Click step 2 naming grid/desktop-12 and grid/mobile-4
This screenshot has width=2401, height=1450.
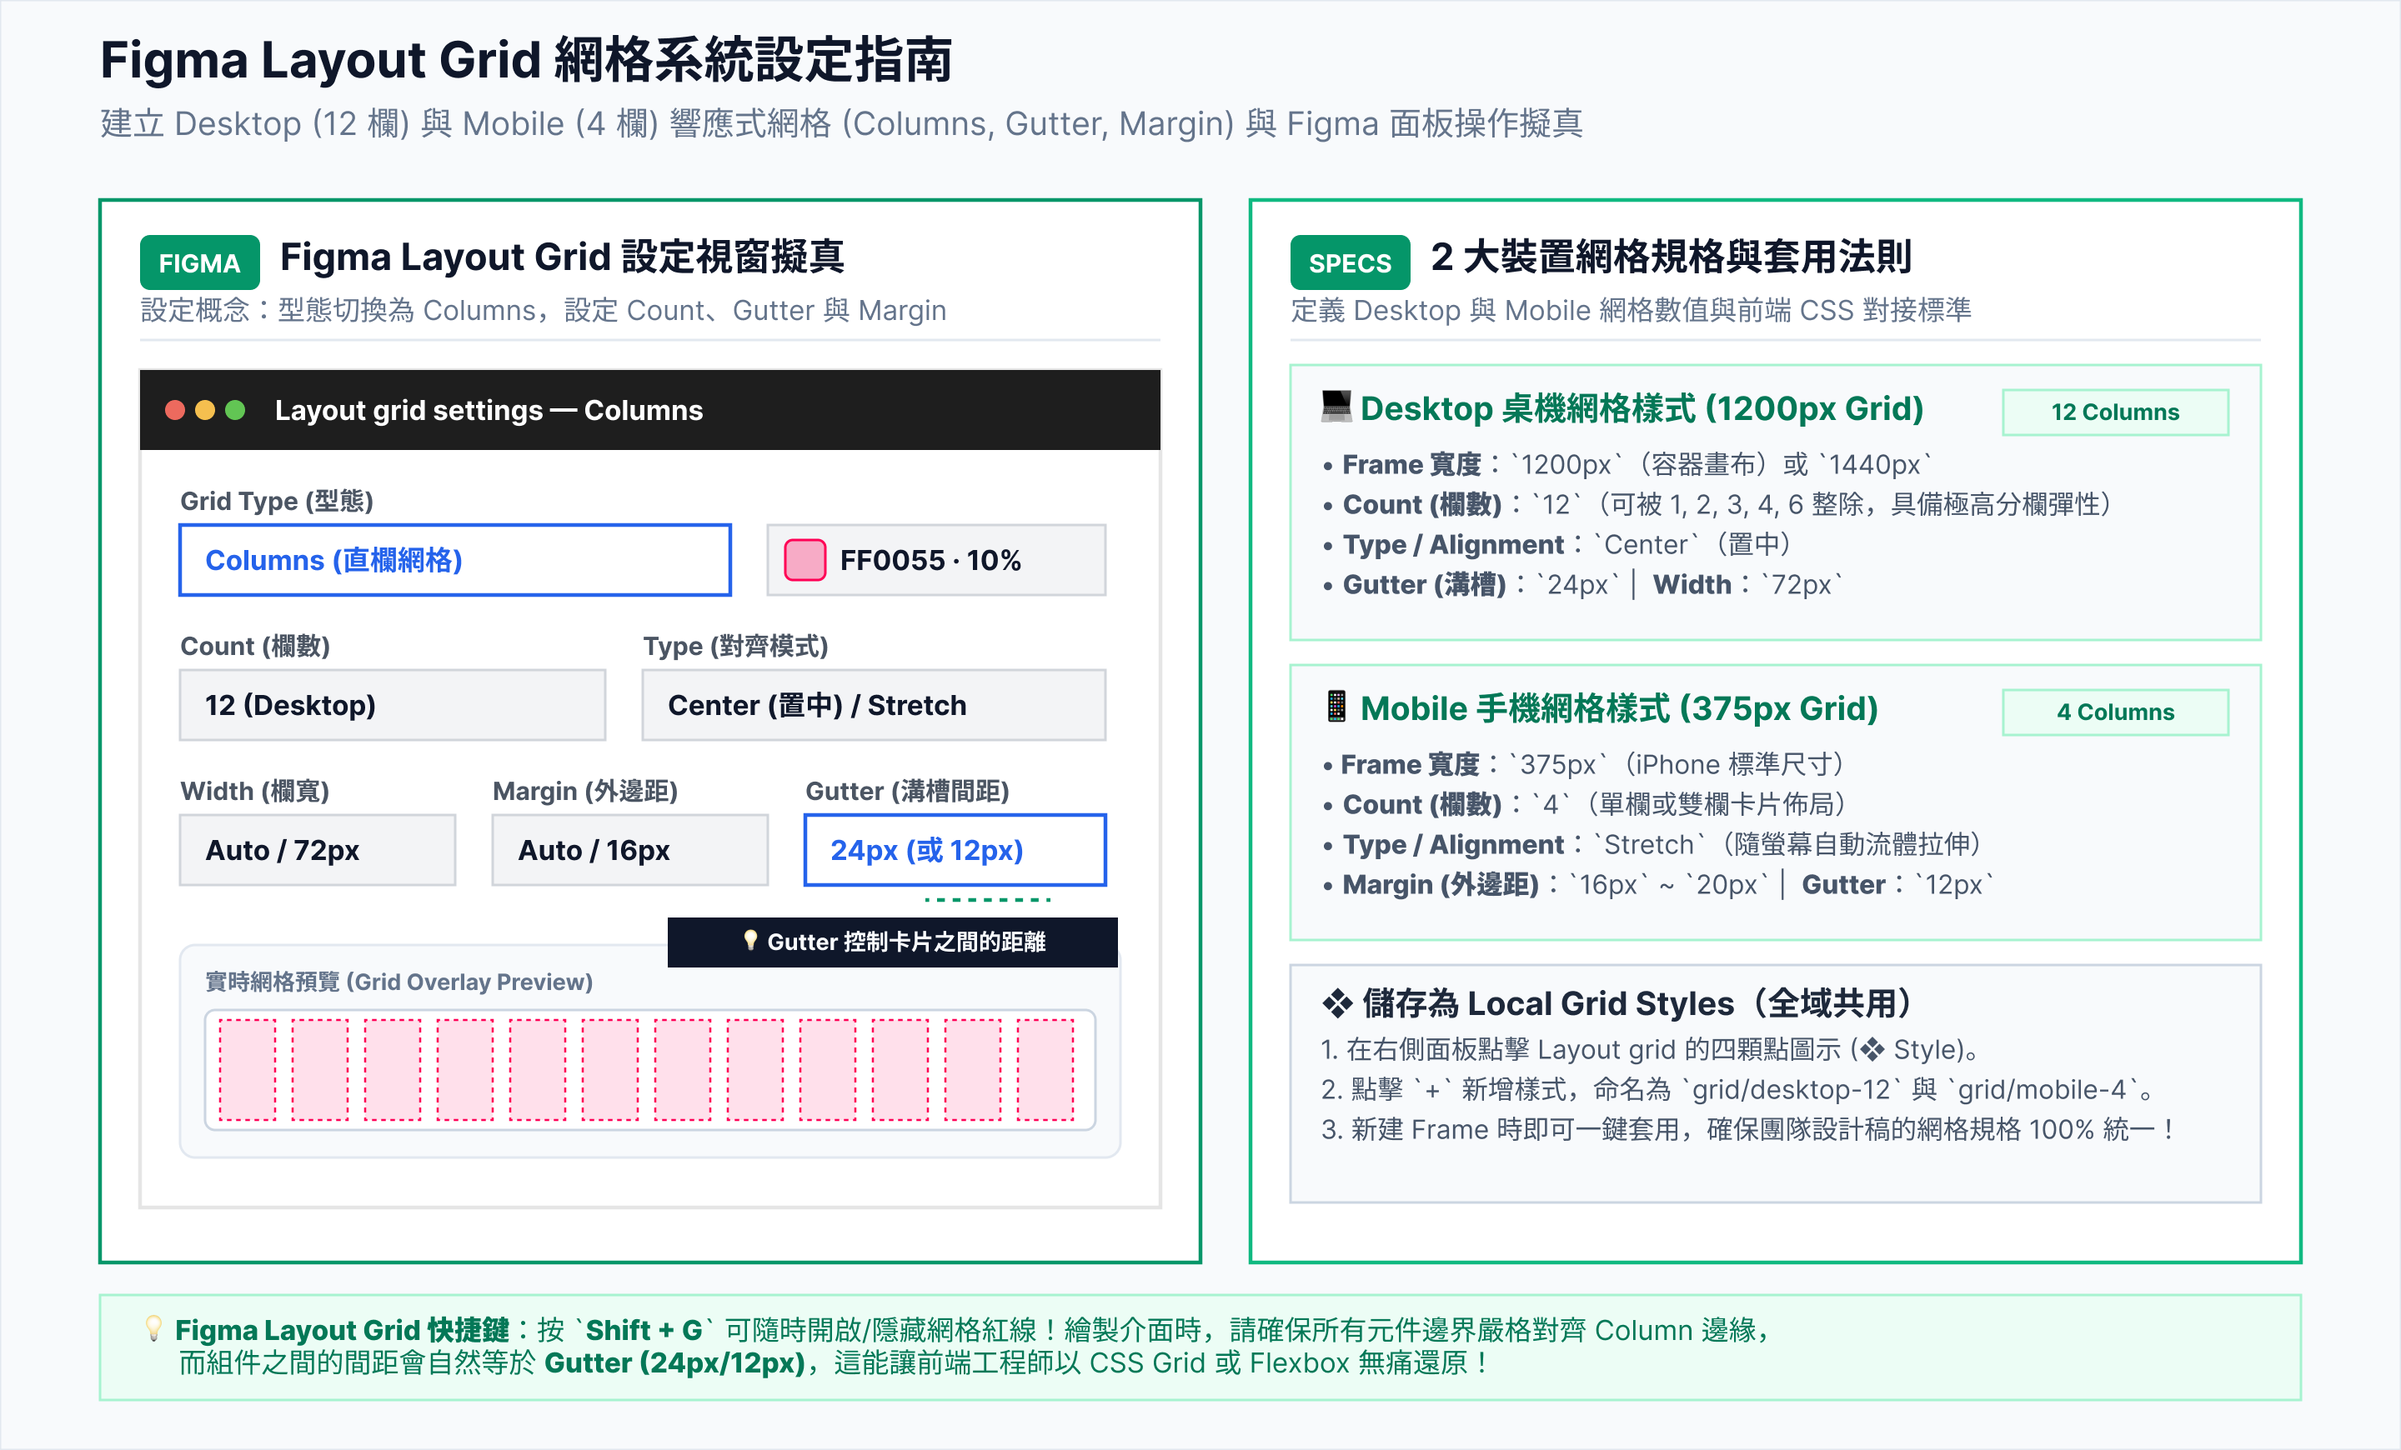click(x=1739, y=1090)
